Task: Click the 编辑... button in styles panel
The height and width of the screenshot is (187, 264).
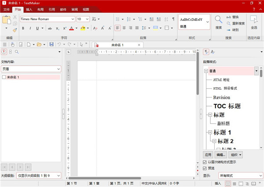Action: 220,155
